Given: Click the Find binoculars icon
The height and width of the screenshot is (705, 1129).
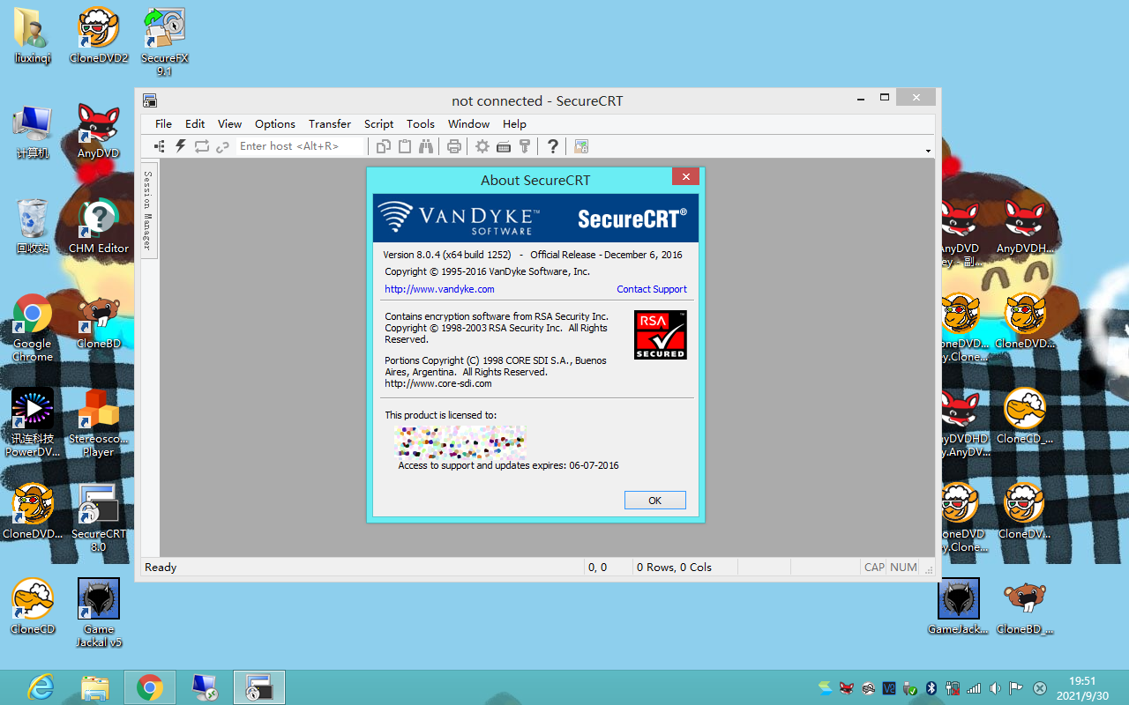Looking at the screenshot, I should [426, 146].
